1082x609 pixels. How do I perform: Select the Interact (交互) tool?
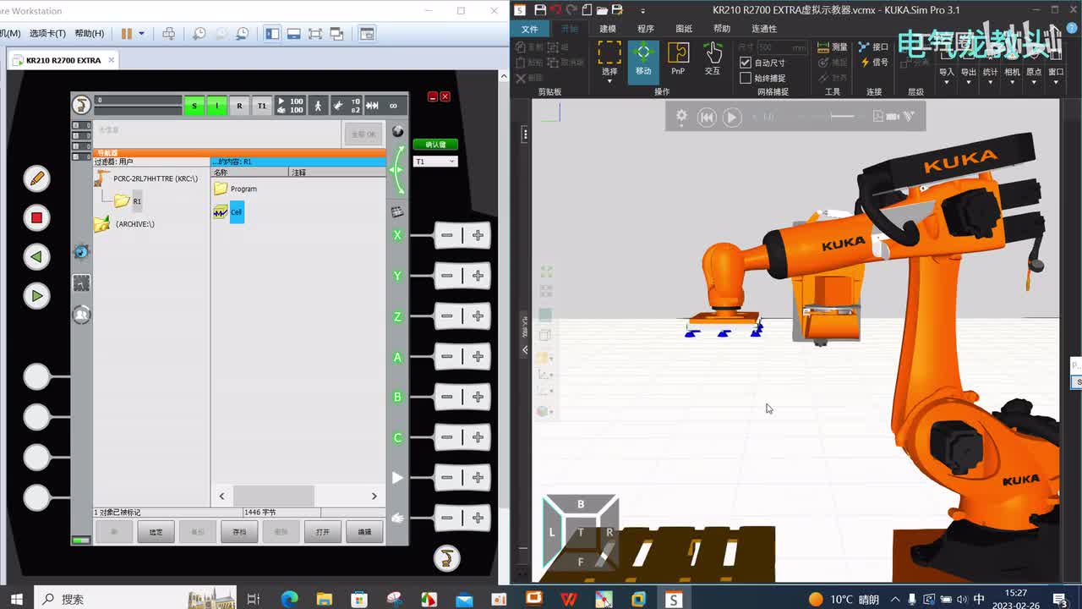(713, 58)
